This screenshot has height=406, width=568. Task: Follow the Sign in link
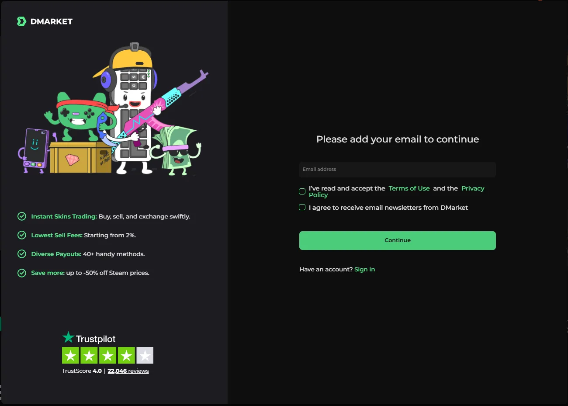364,269
